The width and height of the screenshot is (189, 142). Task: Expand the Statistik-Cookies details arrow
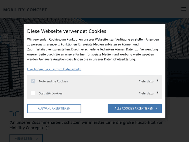tap(158, 93)
